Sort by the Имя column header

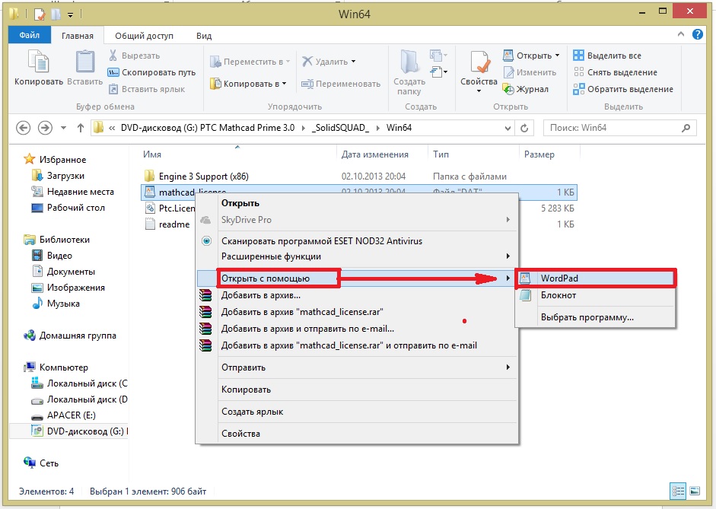152,154
